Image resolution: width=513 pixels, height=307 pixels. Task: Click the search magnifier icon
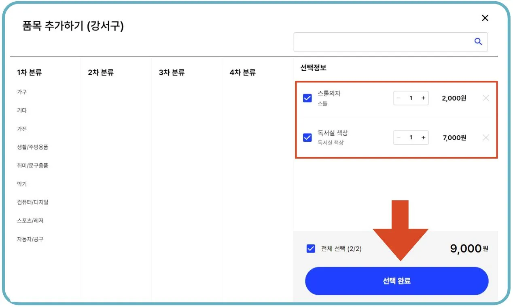pos(478,41)
